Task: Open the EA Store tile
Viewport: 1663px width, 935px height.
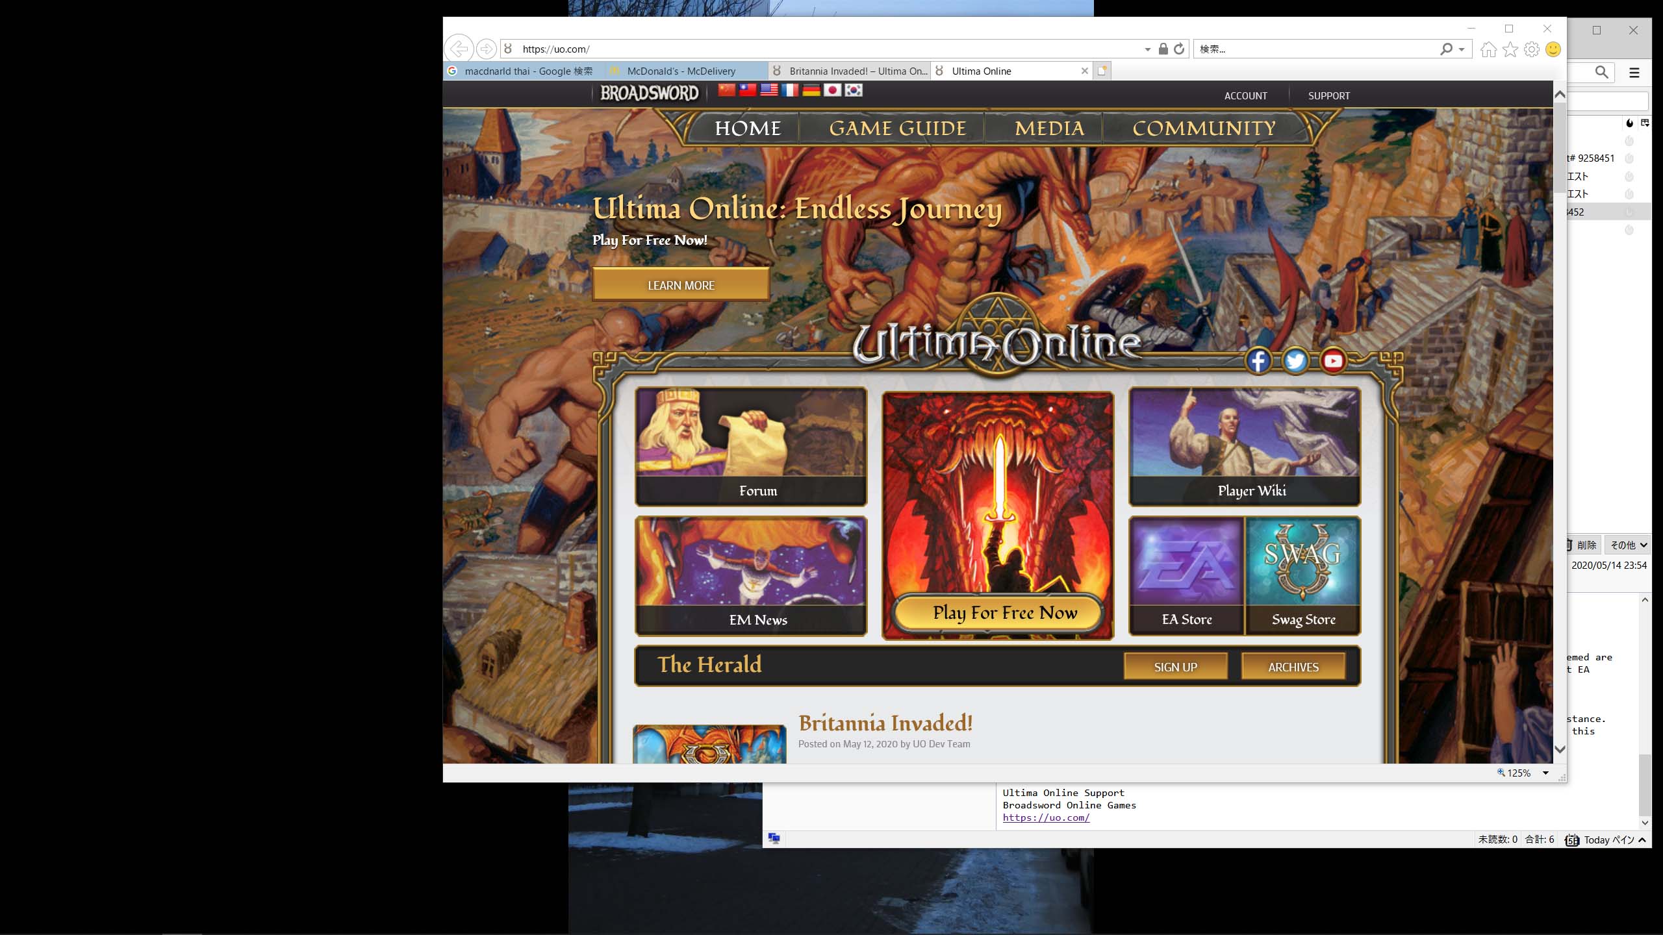Action: 1187,576
